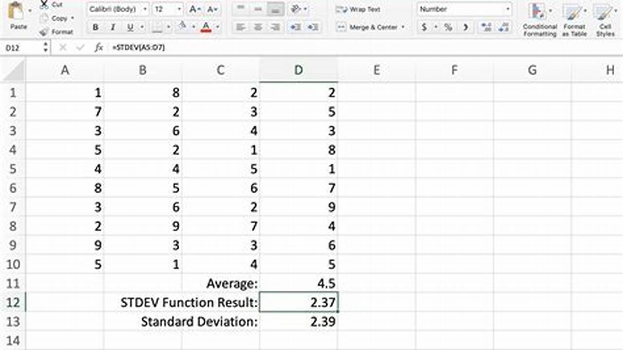Select row 5 header
Image resolution: width=623 pixels, height=350 pixels.
coord(13,169)
